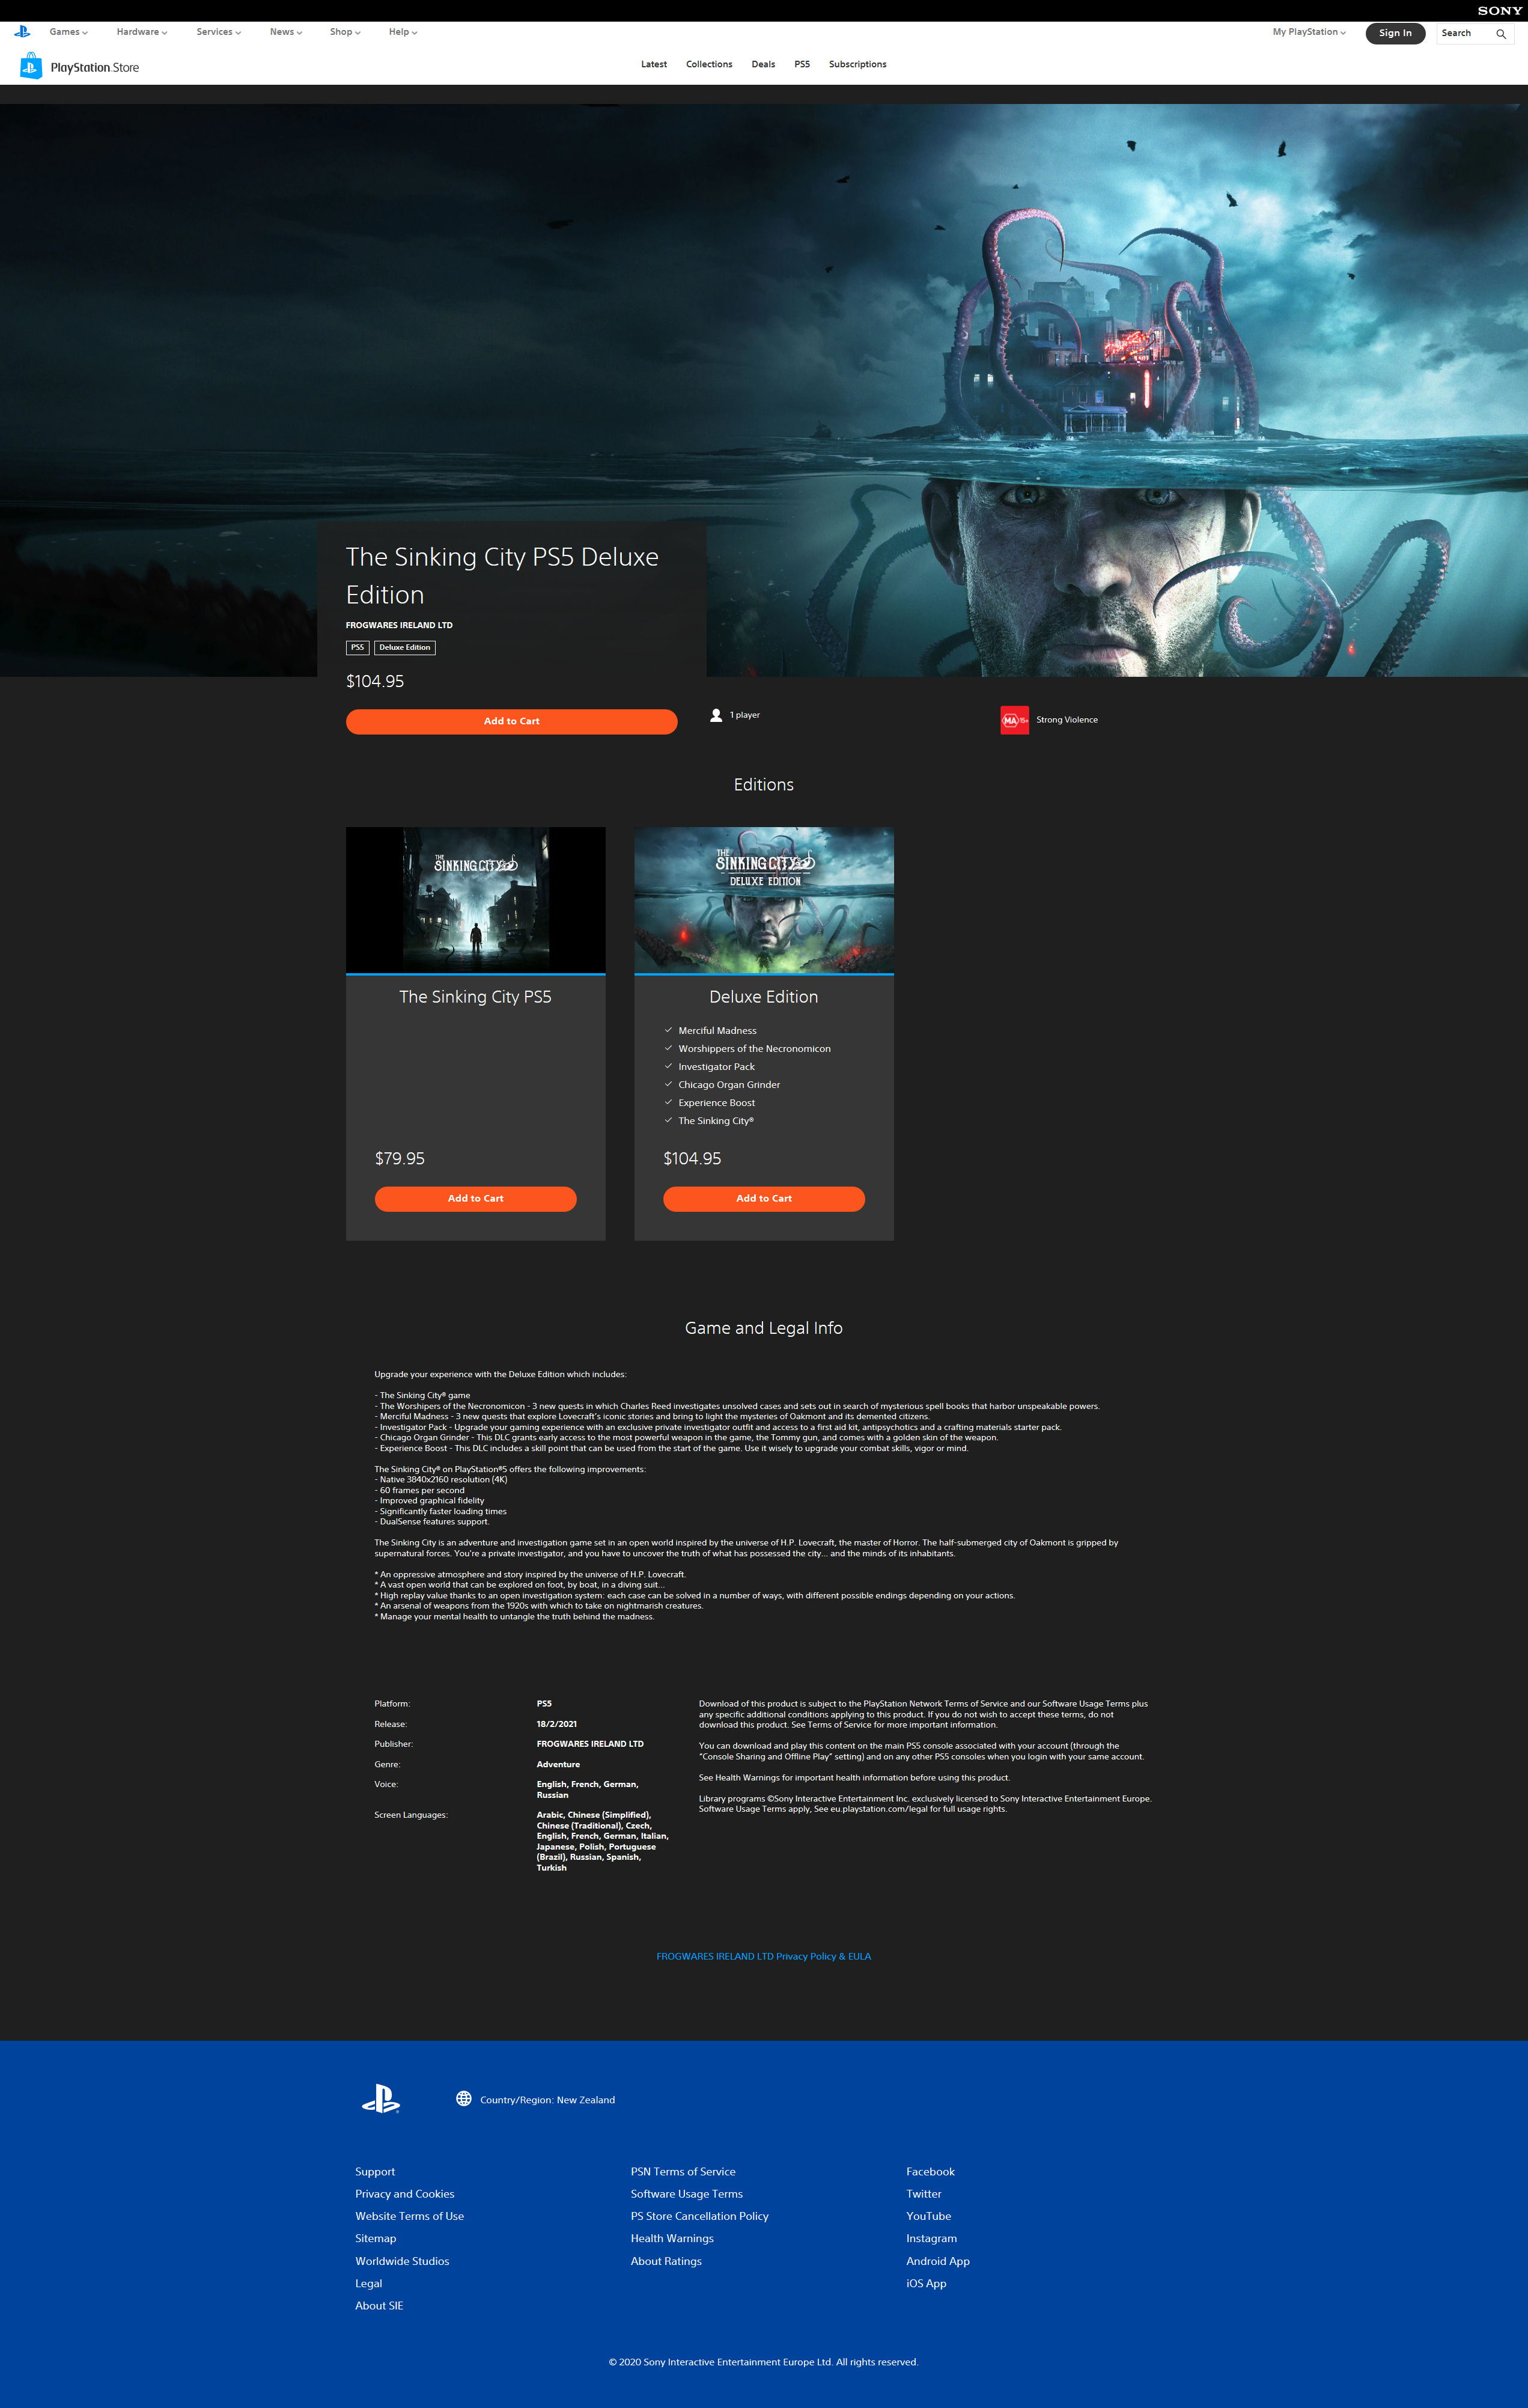Image resolution: width=1528 pixels, height=2408 pixels.
Task: Open PS Store Cancellation Policy link
Action: [x=699, y=2216]
